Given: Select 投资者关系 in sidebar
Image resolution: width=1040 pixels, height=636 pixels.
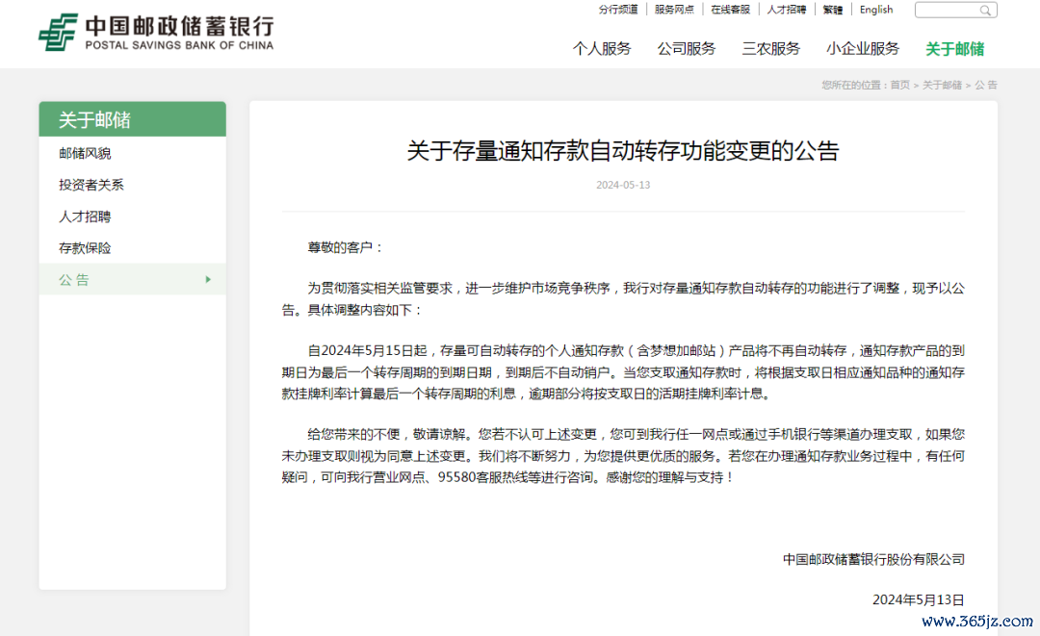Looking at the screenshot, I should [132, 185].
